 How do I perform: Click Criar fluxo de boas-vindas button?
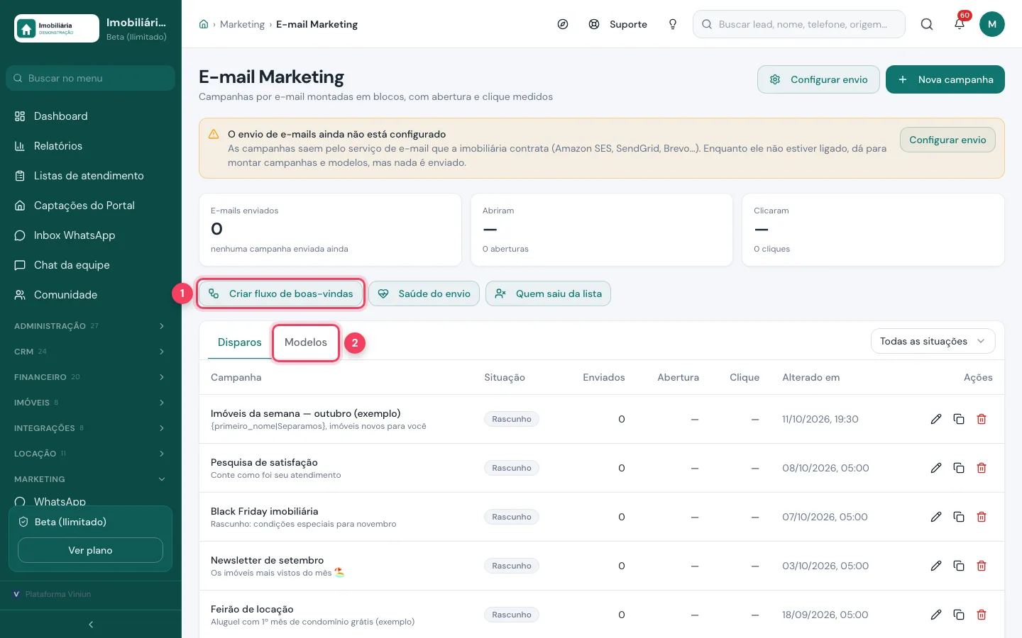click(x=281, y=293)
